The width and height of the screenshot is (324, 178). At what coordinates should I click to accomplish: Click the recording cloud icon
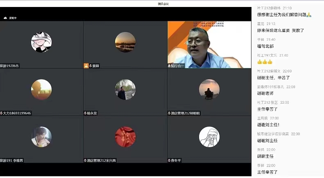[x=5, y=18]
